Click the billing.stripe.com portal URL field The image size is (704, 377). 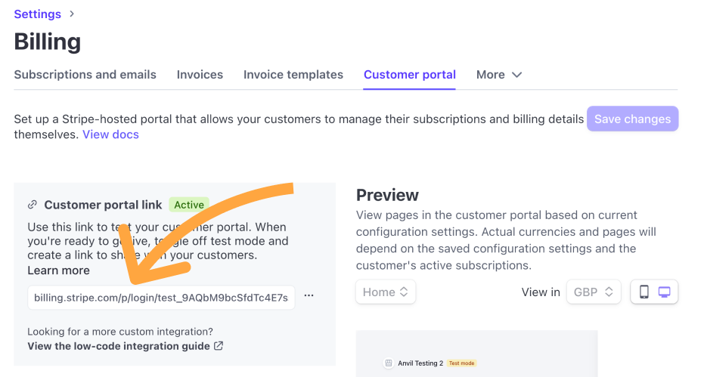pos(160,298)
